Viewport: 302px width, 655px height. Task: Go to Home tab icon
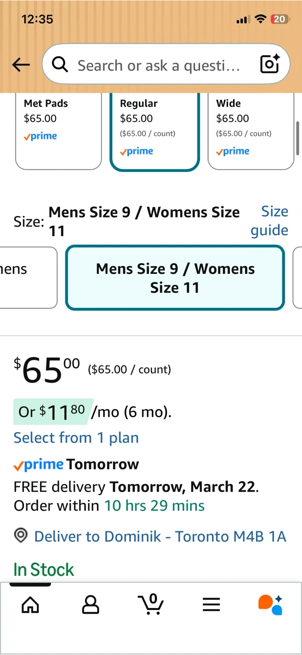(30, 605)
